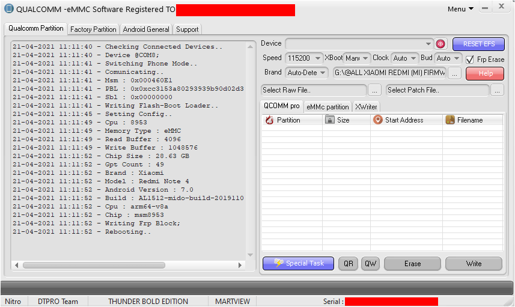Viewport: 515px width, 307px height.
Task: Switch to Support tab
Action: 187,29
